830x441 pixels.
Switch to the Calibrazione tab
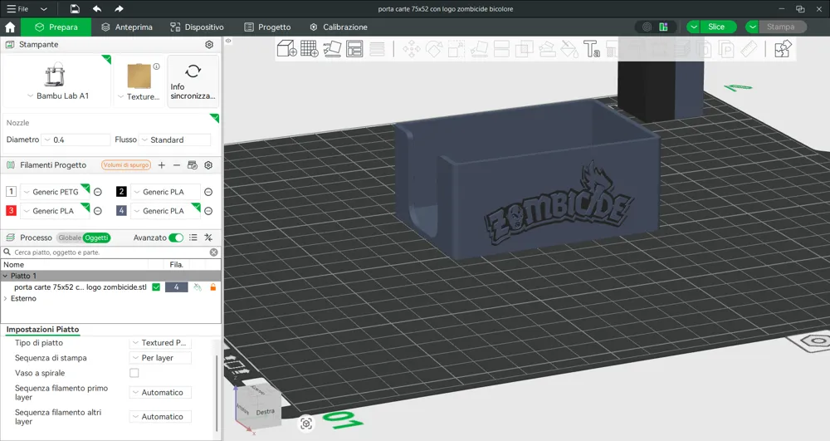[x=339, y=27]
